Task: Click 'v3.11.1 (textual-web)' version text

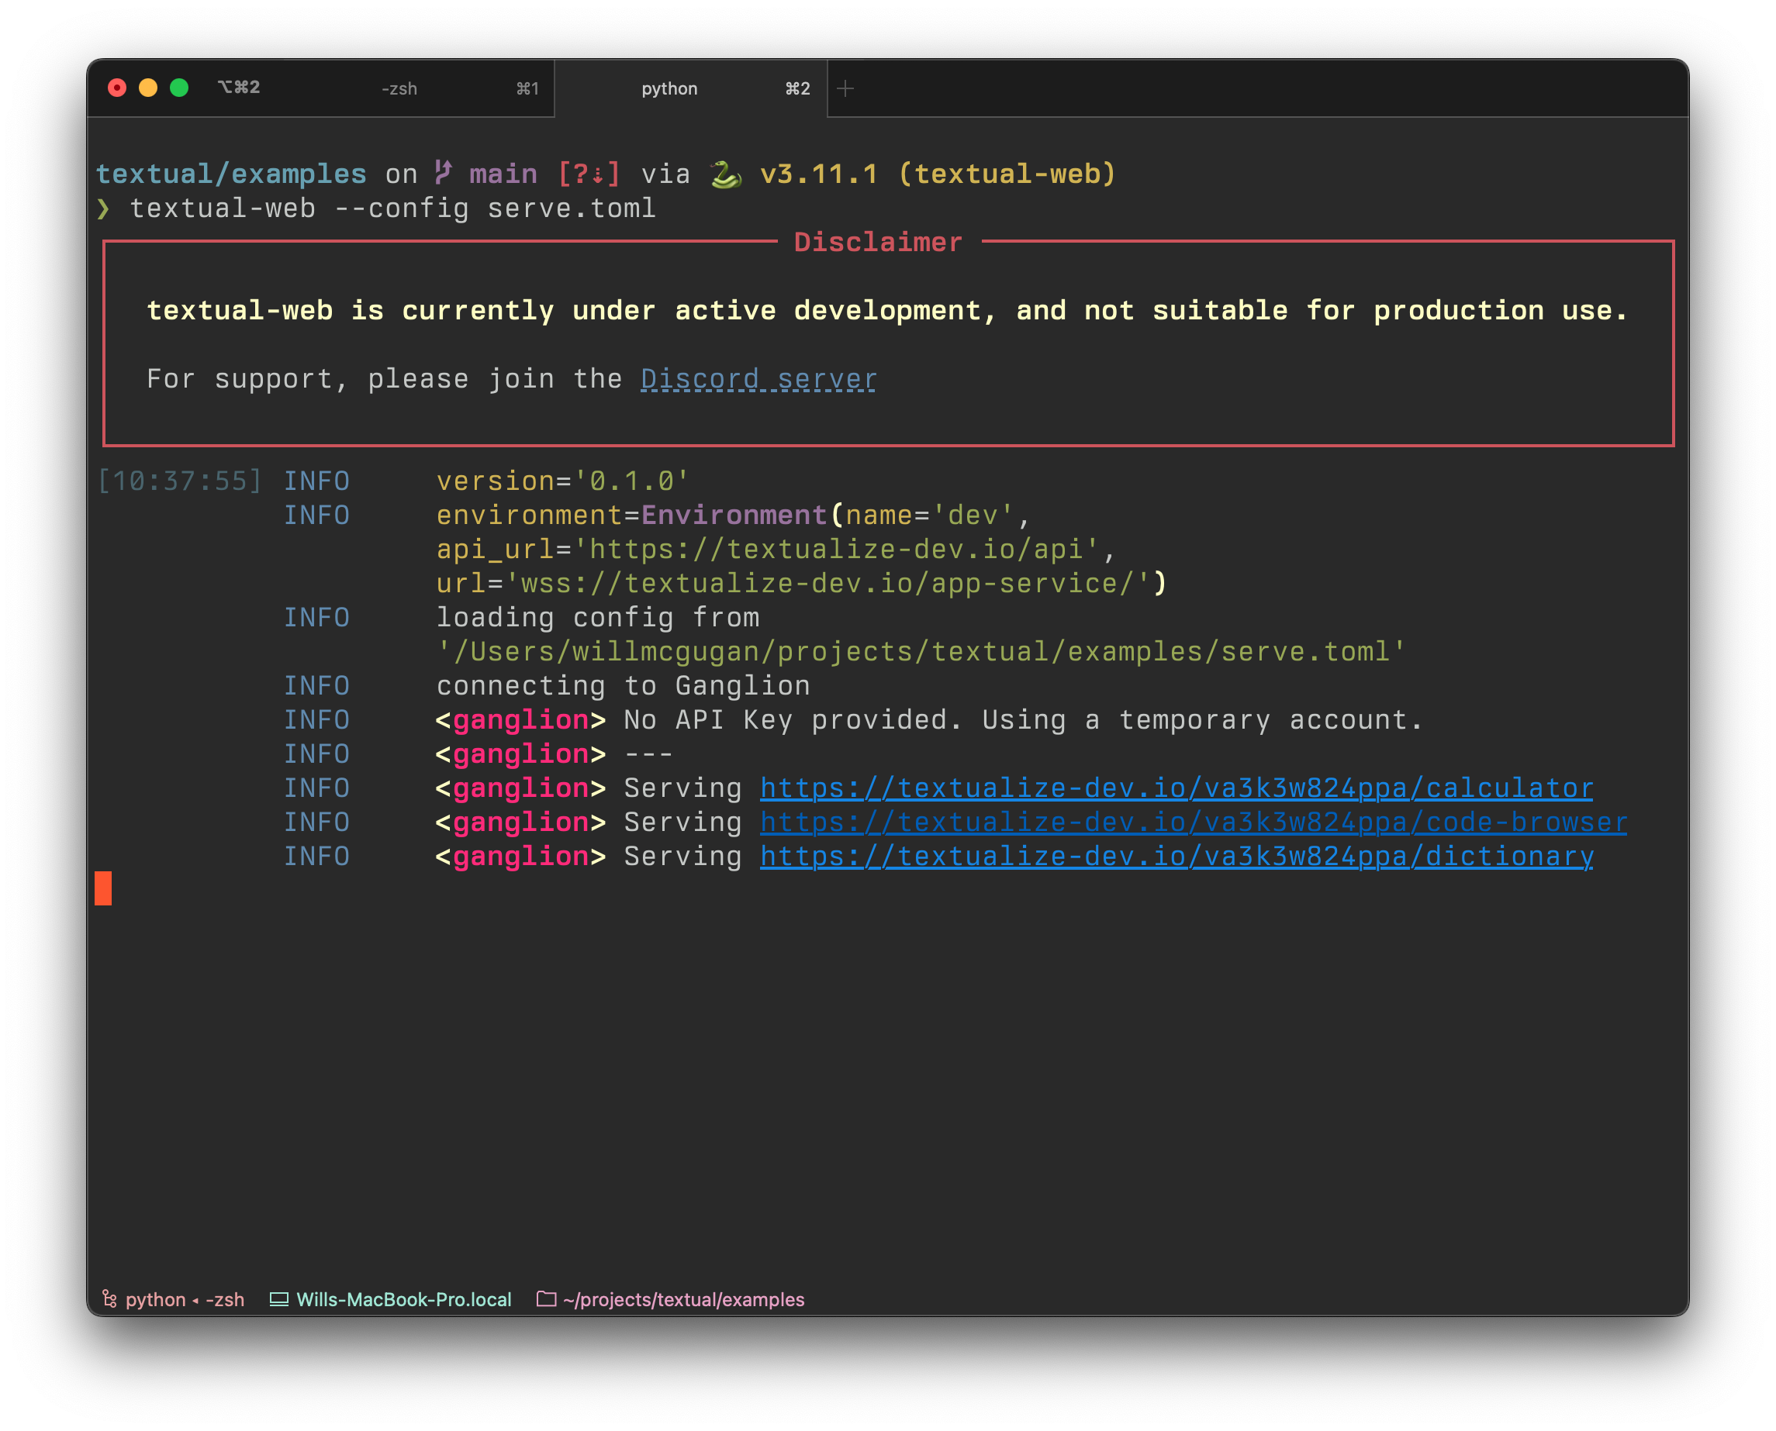Action: click(x=938, y=174)
